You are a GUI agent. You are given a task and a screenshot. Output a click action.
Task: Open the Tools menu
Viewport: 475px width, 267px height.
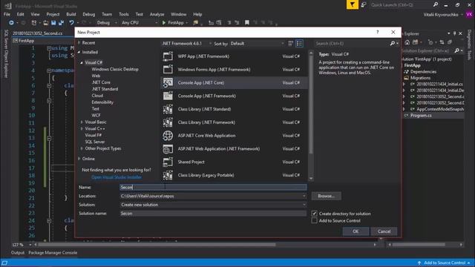[x=124, y=14]
